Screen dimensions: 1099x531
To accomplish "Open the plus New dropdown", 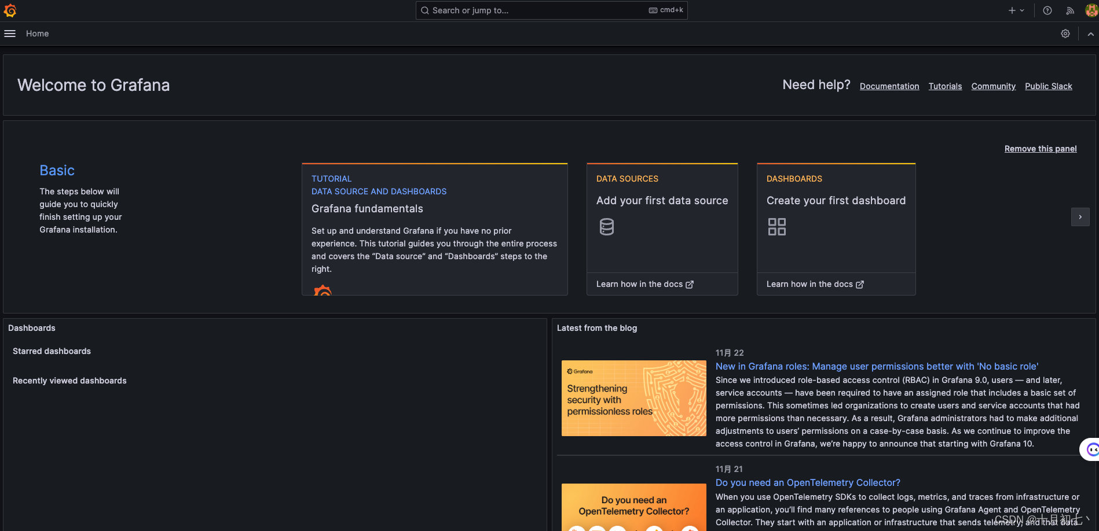I will 1016,10.
